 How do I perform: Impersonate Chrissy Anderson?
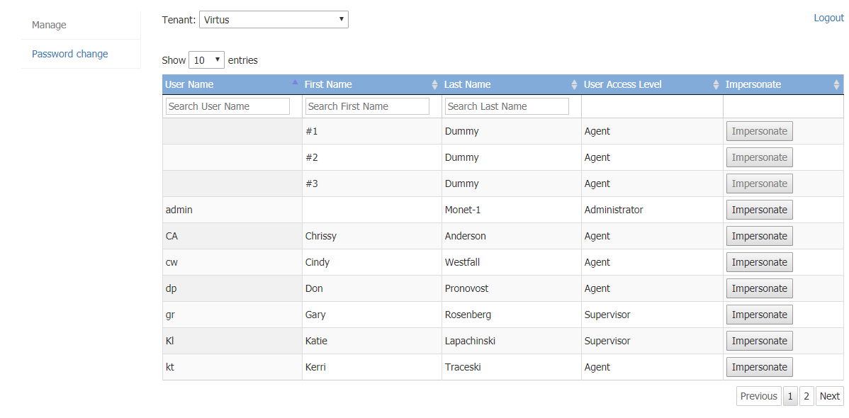point(759,236)
